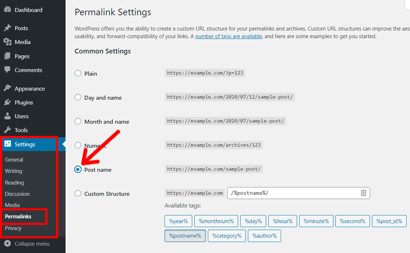This screenshot has width=410, height=253.
Task: Click the Dashboard gauge icon
Action: point(8,9)
